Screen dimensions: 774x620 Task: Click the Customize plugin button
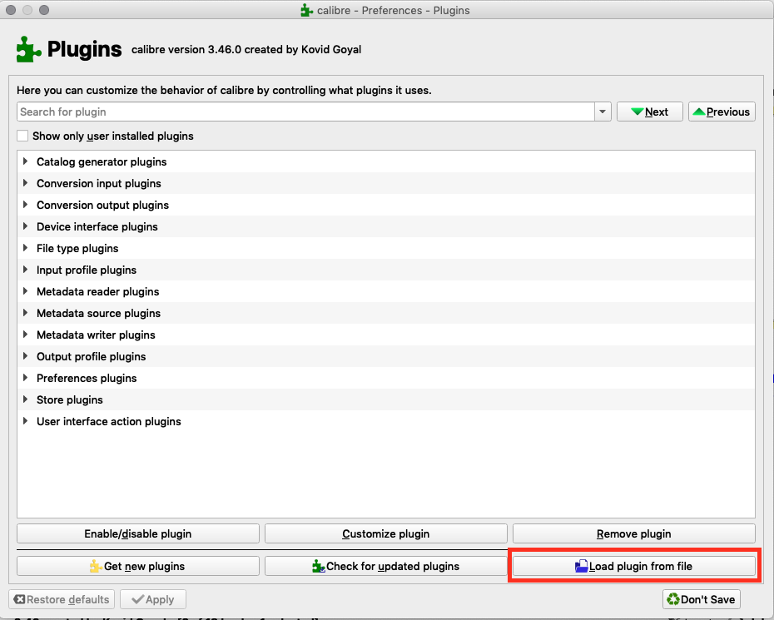pyautogui.click(x=385, y=533)
